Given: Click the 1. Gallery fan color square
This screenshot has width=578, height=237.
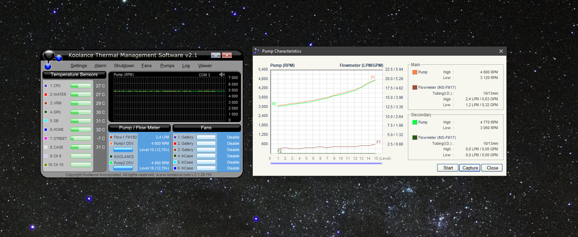Looking at the screenshot, I should coord(175,137).
